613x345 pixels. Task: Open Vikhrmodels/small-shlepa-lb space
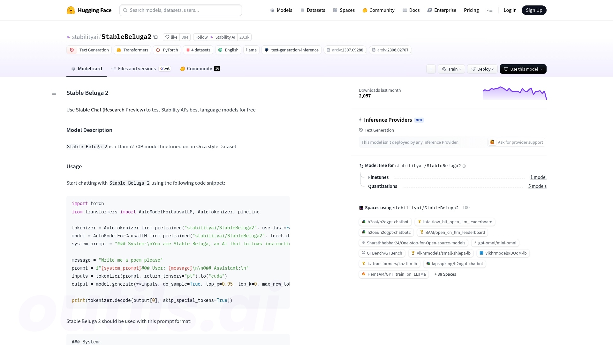point(441,253)
